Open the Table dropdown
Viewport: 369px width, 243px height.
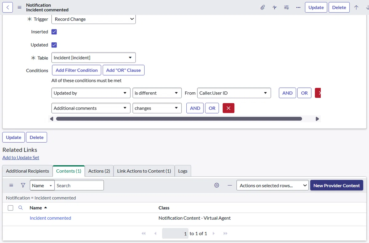[93, 58]
